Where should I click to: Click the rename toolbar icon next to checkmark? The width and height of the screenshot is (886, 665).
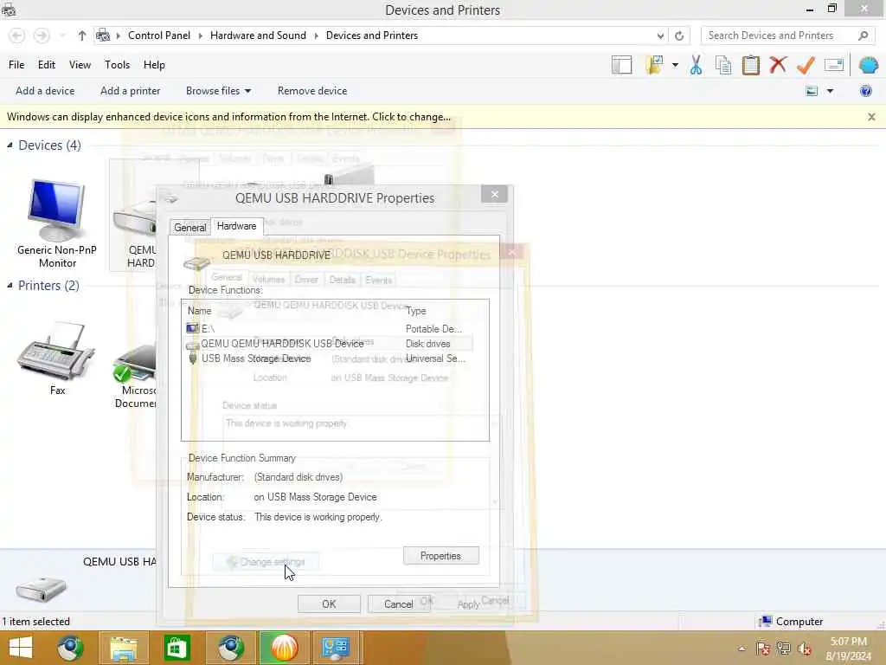pos(833,65)
